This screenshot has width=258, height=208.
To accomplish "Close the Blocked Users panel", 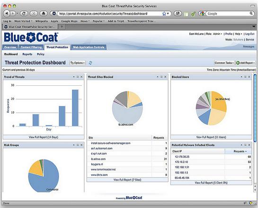I will click(249, 77).
